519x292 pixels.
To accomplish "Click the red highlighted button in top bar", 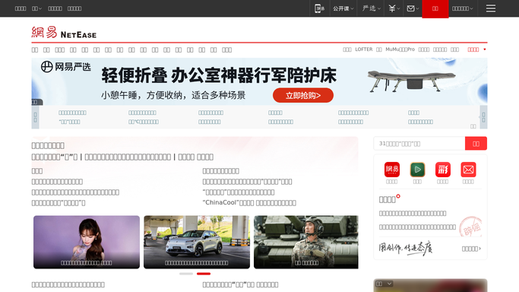I will pos(435,8).
